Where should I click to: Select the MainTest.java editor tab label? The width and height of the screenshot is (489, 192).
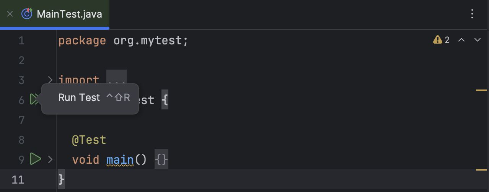69,15
